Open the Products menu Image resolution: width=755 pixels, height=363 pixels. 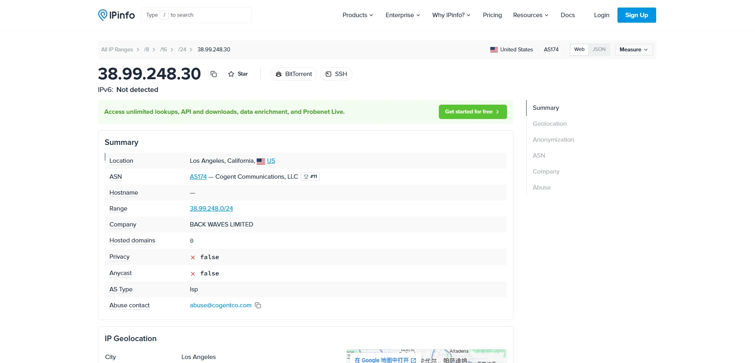[358, 15]
